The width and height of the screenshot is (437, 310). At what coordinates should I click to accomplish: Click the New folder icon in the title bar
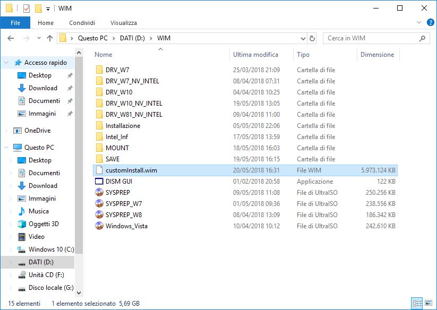(x=38, y=8)
